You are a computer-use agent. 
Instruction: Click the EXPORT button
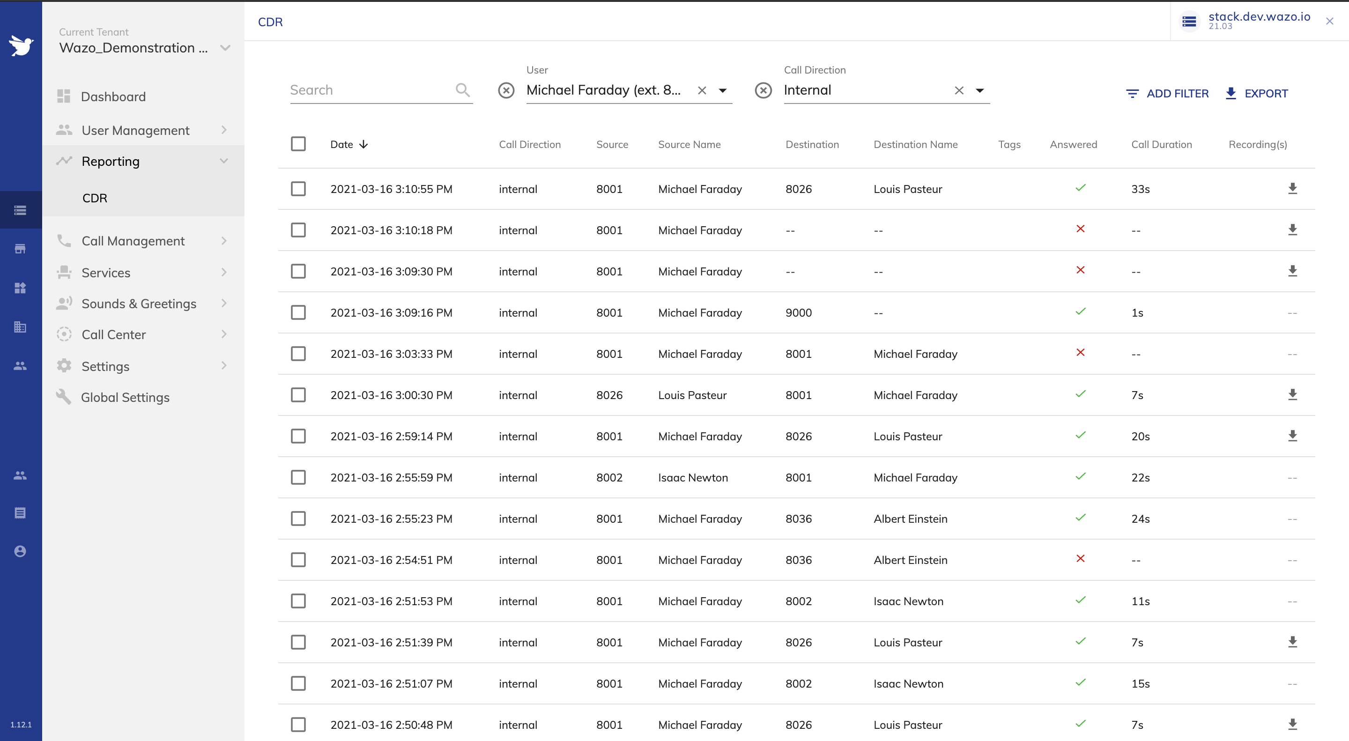pyautogui.click(x=1256, y=94)
